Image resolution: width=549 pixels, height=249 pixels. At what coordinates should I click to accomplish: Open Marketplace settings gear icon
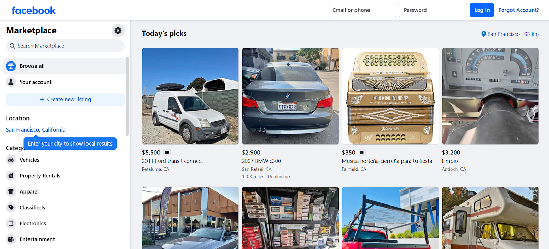click(x=118, y=30)
